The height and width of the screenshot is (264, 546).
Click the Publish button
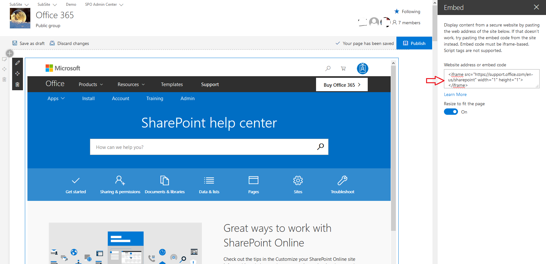click(414, 43)
